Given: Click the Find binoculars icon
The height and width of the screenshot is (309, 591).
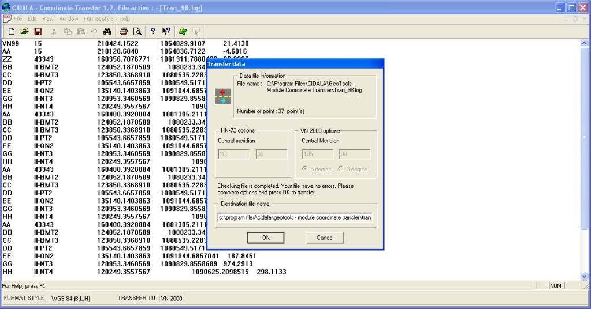Looking at the screenshot, I should click(107, 32).
